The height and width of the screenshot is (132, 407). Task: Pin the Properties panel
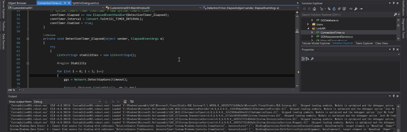pyautogui.click(x=394, y=49)
